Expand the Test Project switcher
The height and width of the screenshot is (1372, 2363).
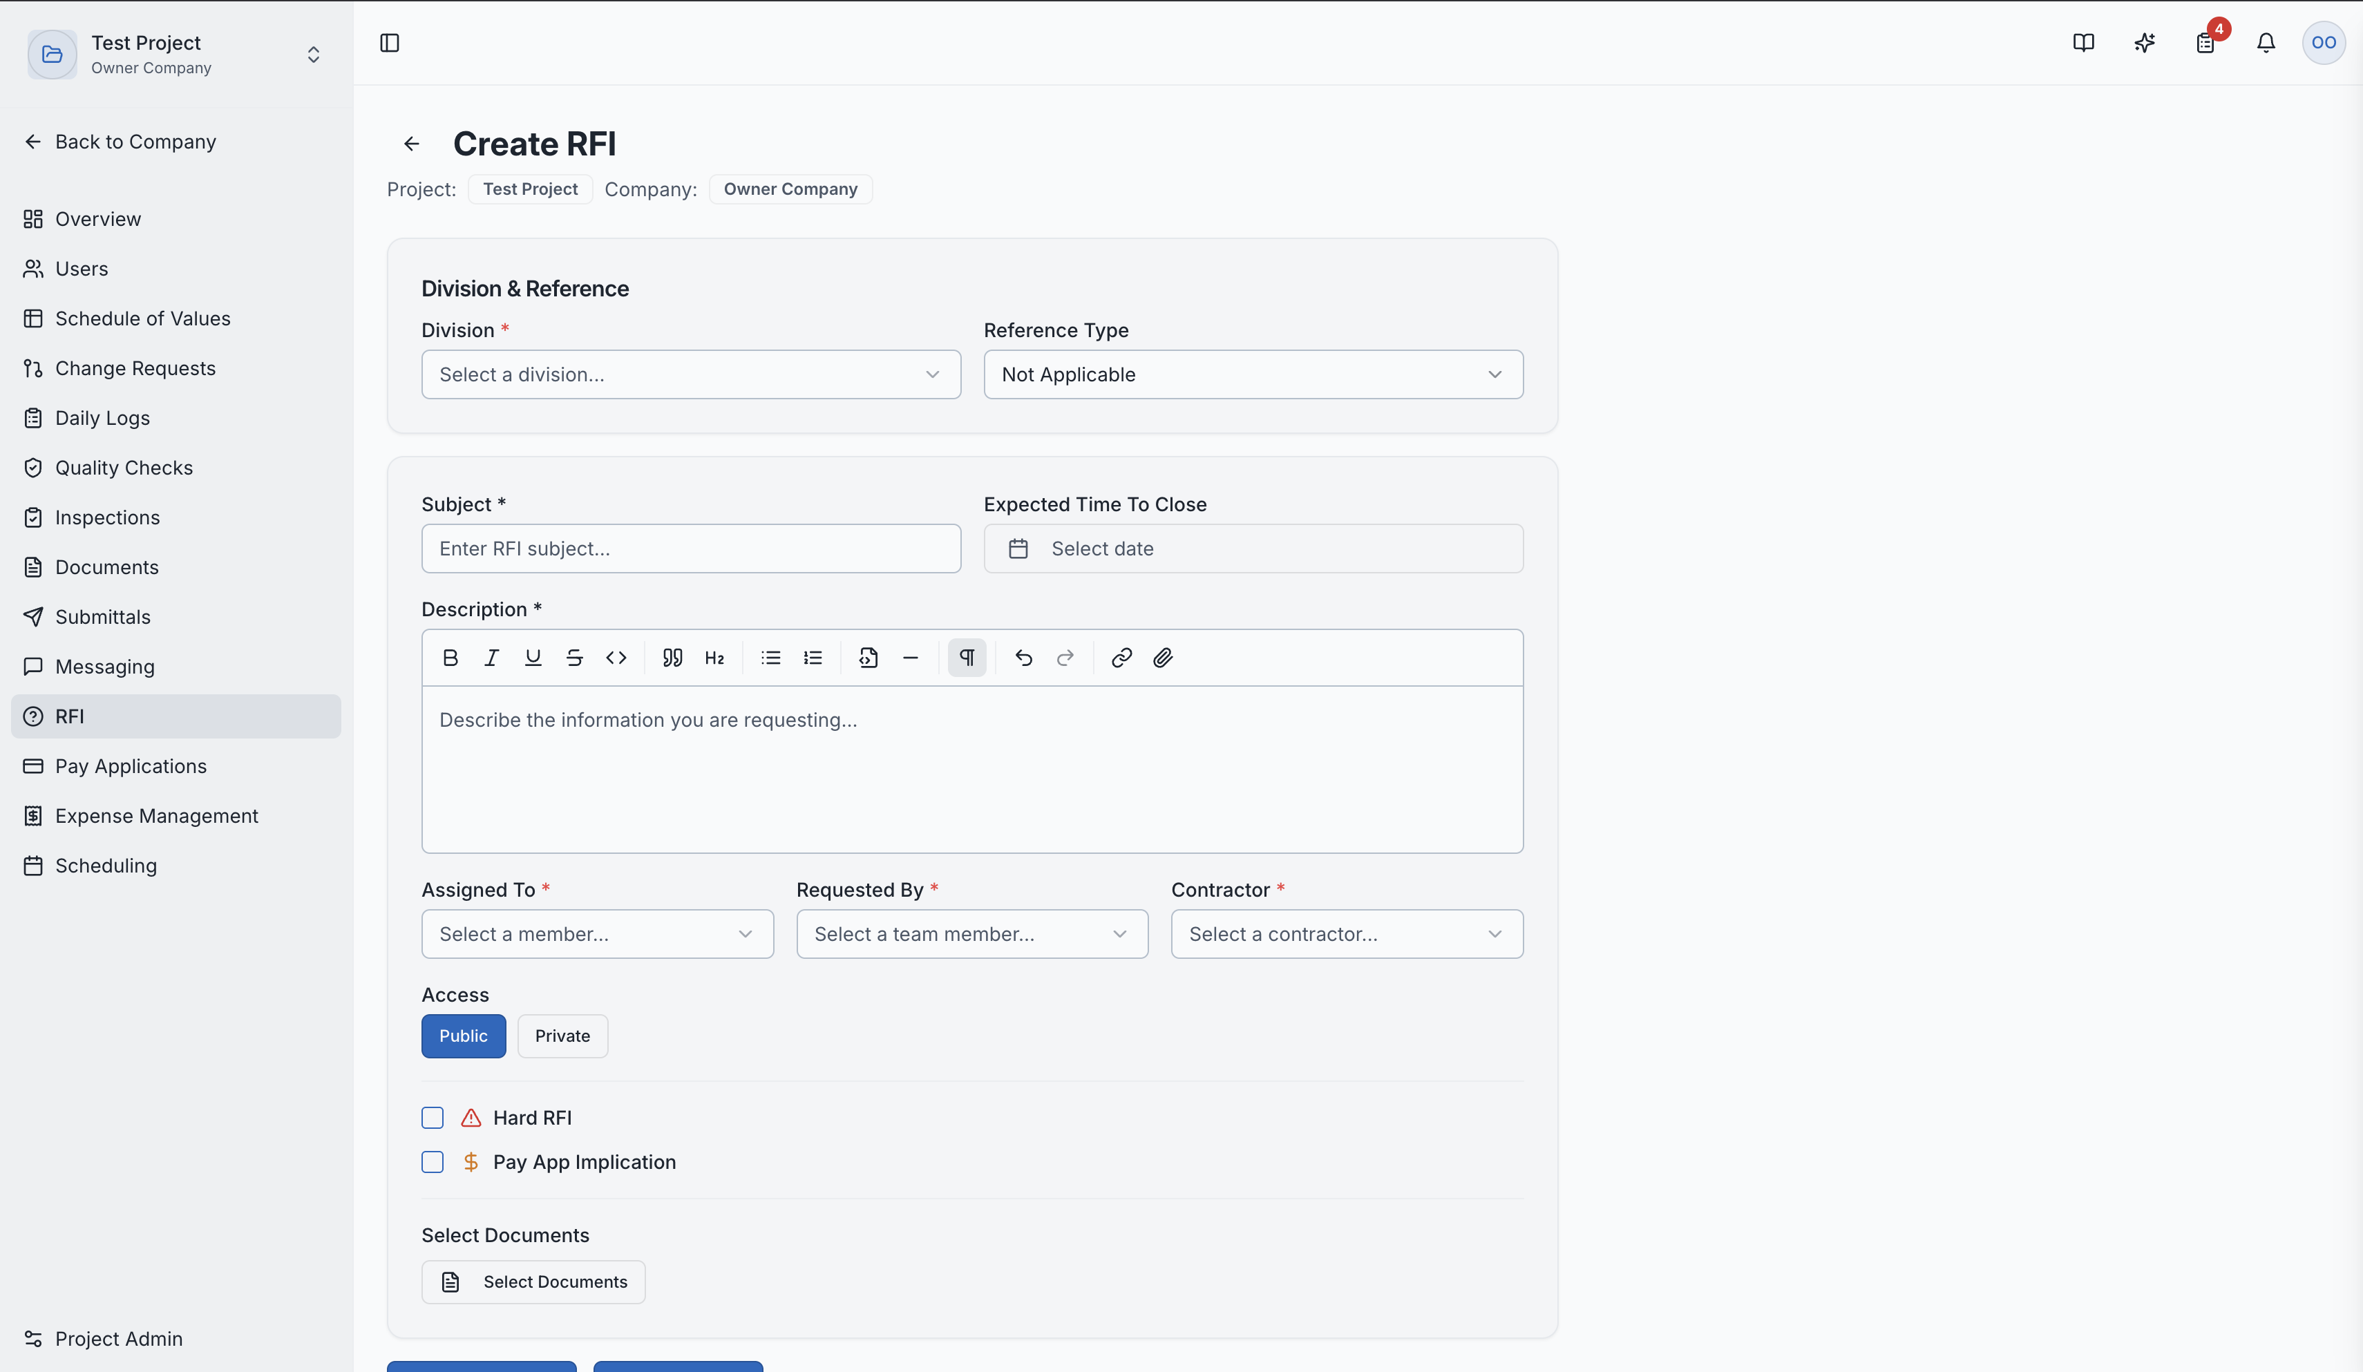pyautogui.click(x=313, y=55)
